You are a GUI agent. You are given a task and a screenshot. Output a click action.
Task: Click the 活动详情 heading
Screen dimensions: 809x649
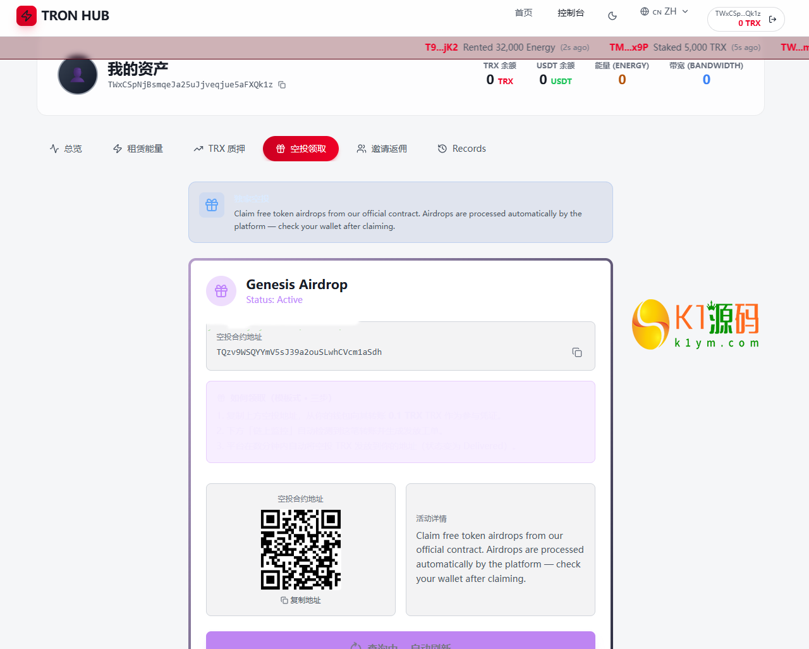(x=431, y=519)
